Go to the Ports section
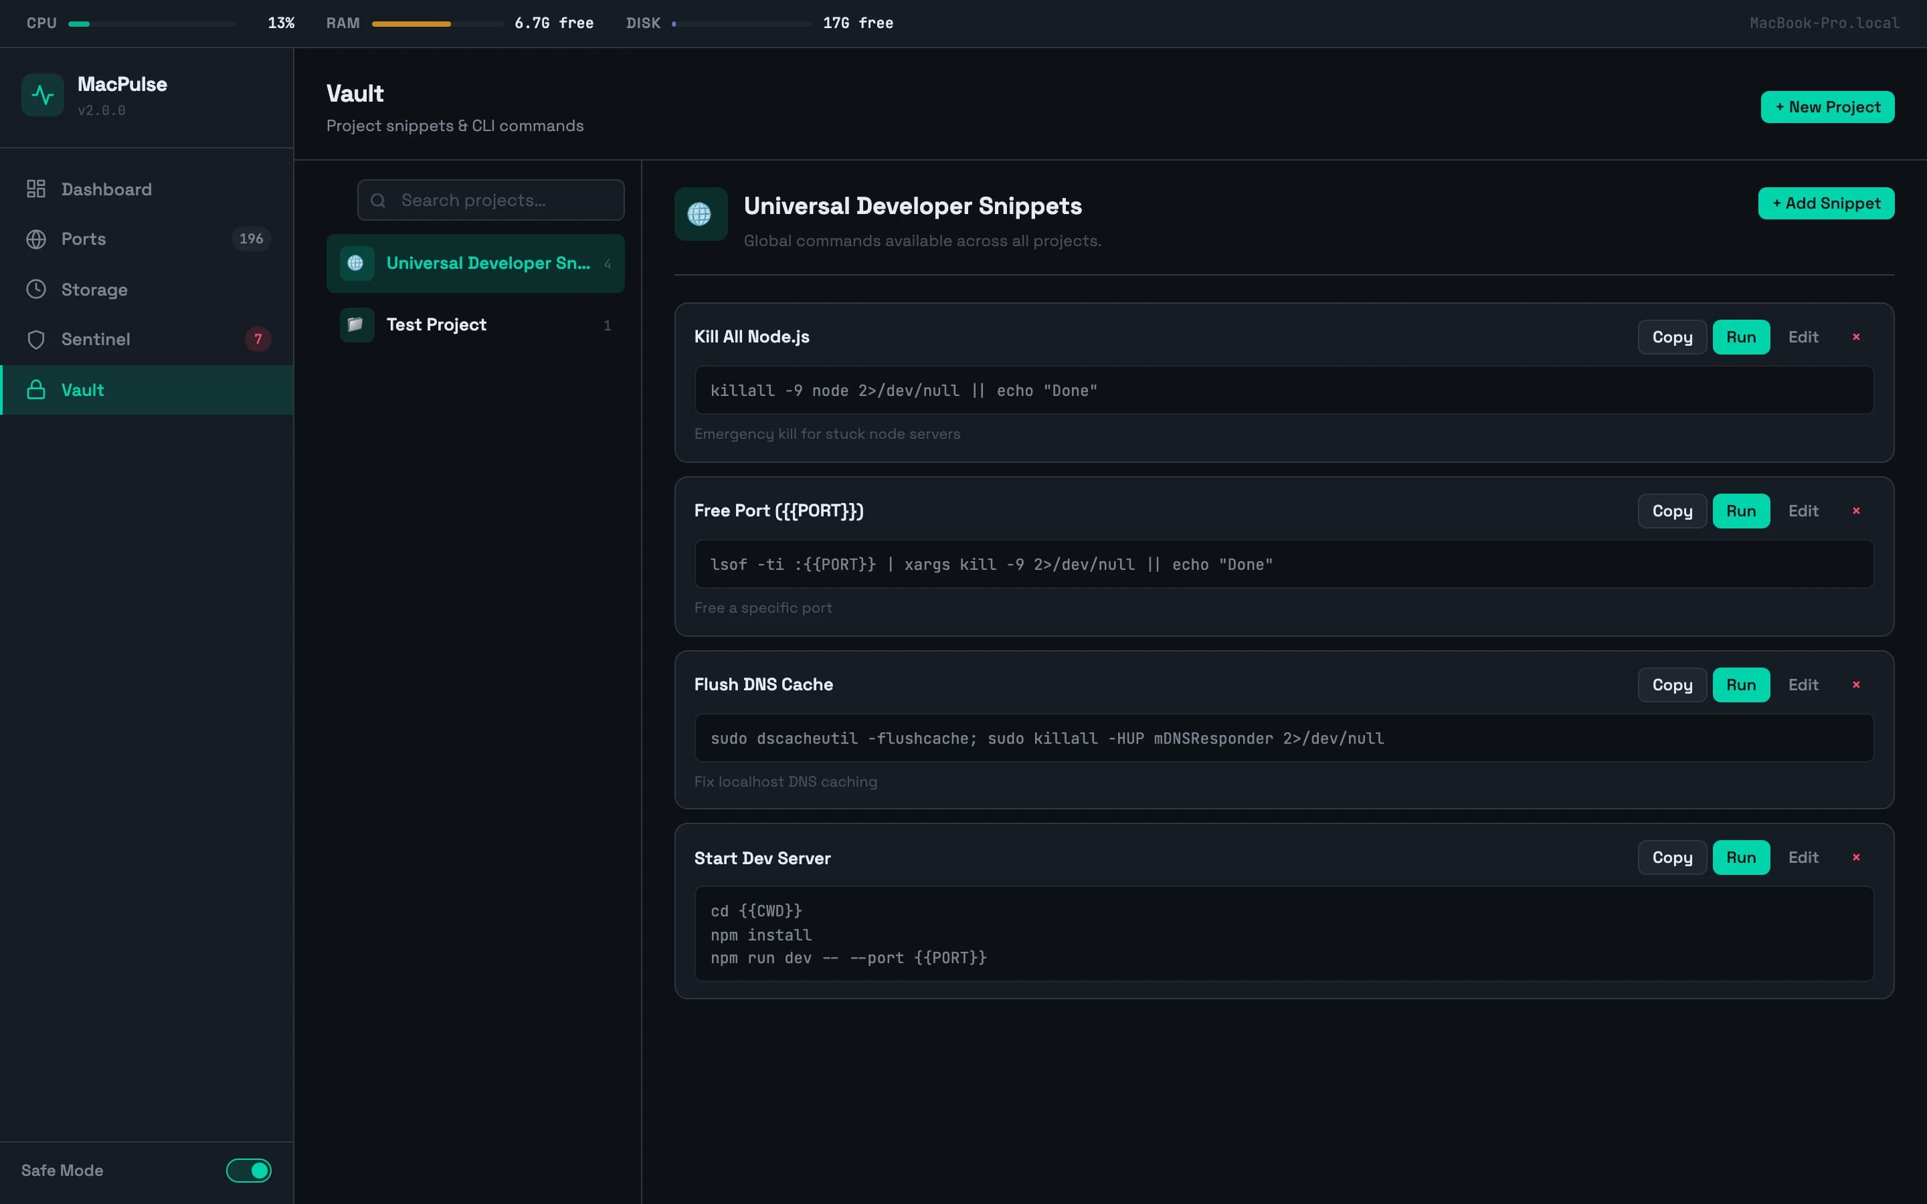1927x1204 pixels. 147,239
